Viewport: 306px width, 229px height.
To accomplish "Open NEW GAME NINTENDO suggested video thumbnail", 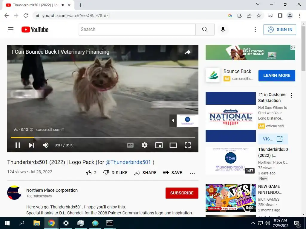I will pos(230,198).
